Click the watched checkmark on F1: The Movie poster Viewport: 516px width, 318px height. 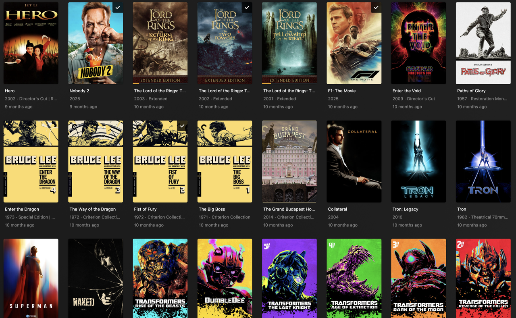(376, 8)
